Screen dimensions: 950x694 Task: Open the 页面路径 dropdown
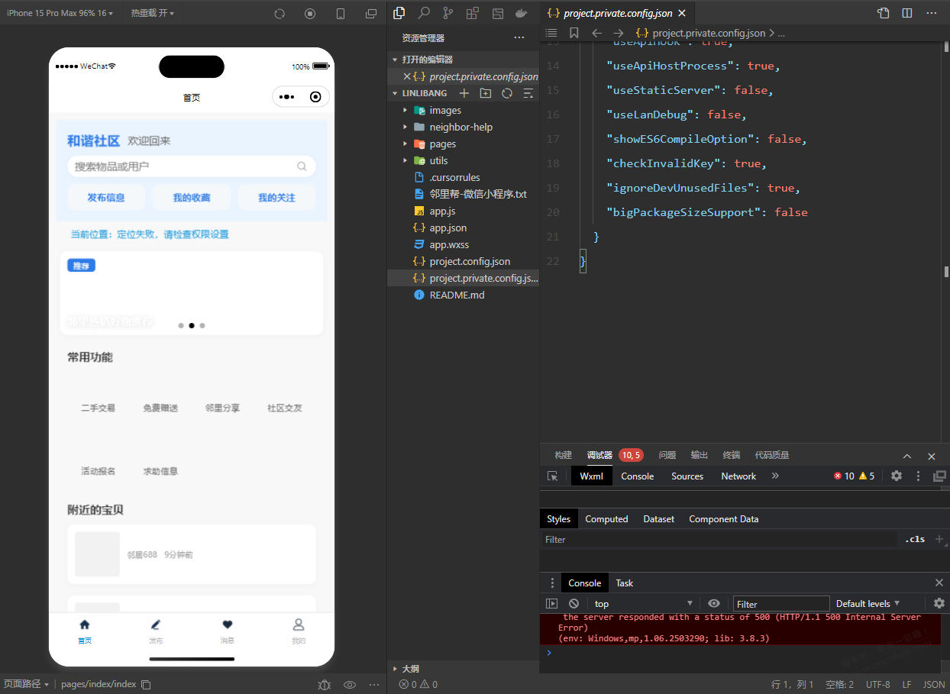[x=27, y=684]
